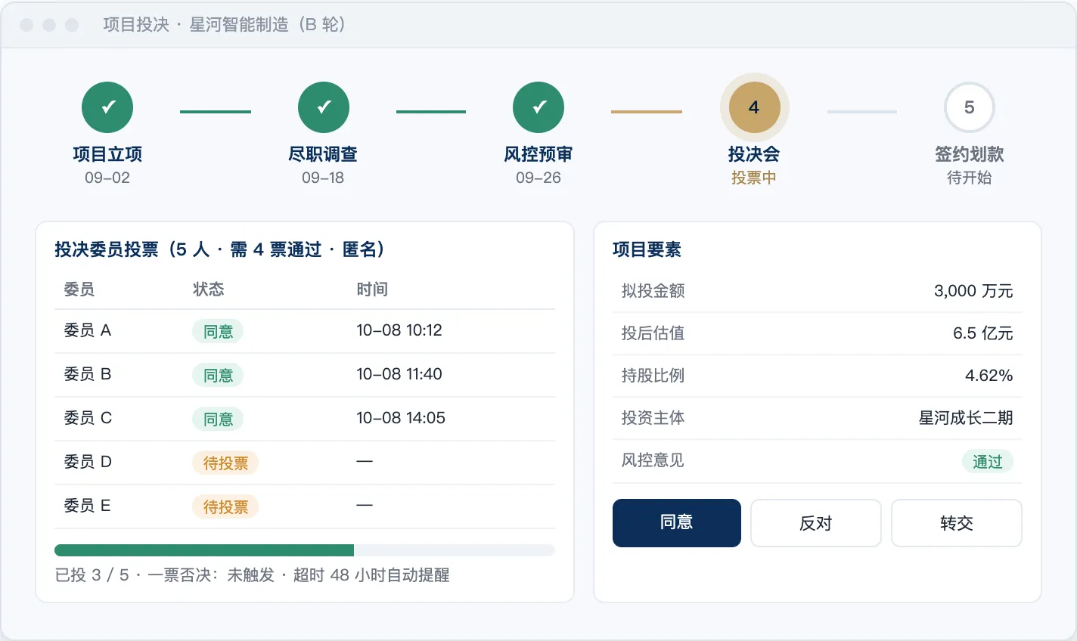
Task: Click the 待开始 status text
Action: pos(969,178)
